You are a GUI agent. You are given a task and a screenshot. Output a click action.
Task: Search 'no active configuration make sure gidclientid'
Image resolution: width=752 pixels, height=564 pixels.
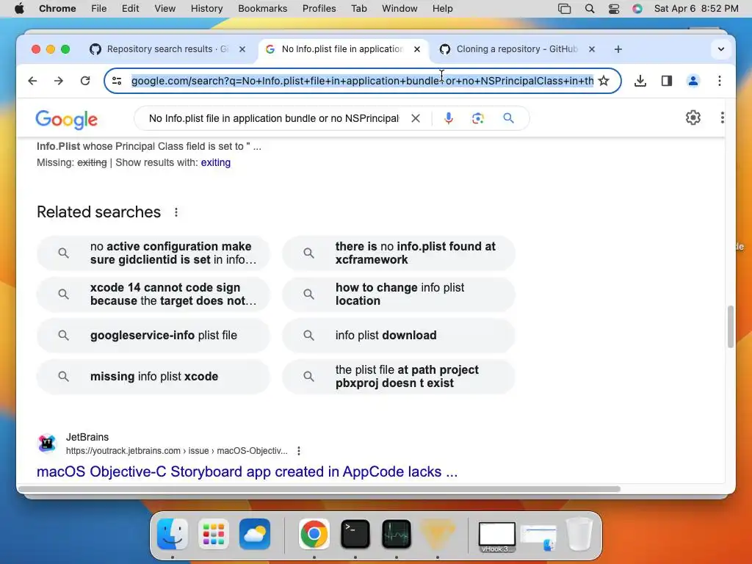point(153,253)
